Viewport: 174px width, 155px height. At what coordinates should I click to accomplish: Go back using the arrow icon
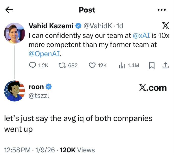(9, 10)
